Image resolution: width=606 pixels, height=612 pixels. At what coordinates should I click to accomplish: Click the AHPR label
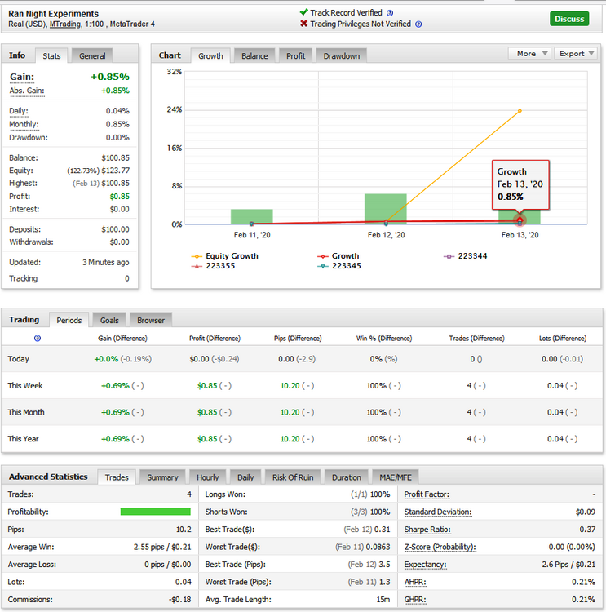coord(415,583)
